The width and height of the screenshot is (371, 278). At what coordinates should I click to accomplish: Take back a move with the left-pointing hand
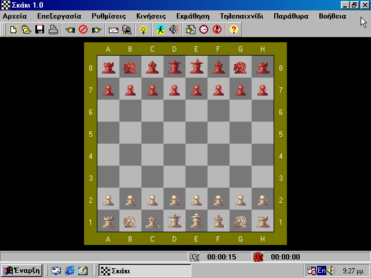[70, 30]
